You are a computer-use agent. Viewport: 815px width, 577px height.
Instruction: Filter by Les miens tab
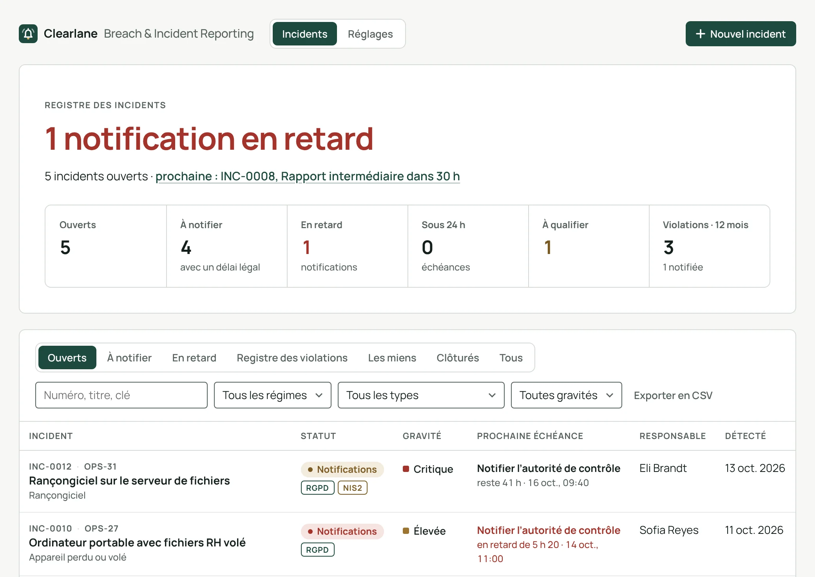click(392, 357)
